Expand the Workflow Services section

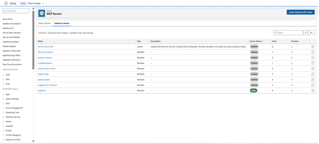click(4, 117)
